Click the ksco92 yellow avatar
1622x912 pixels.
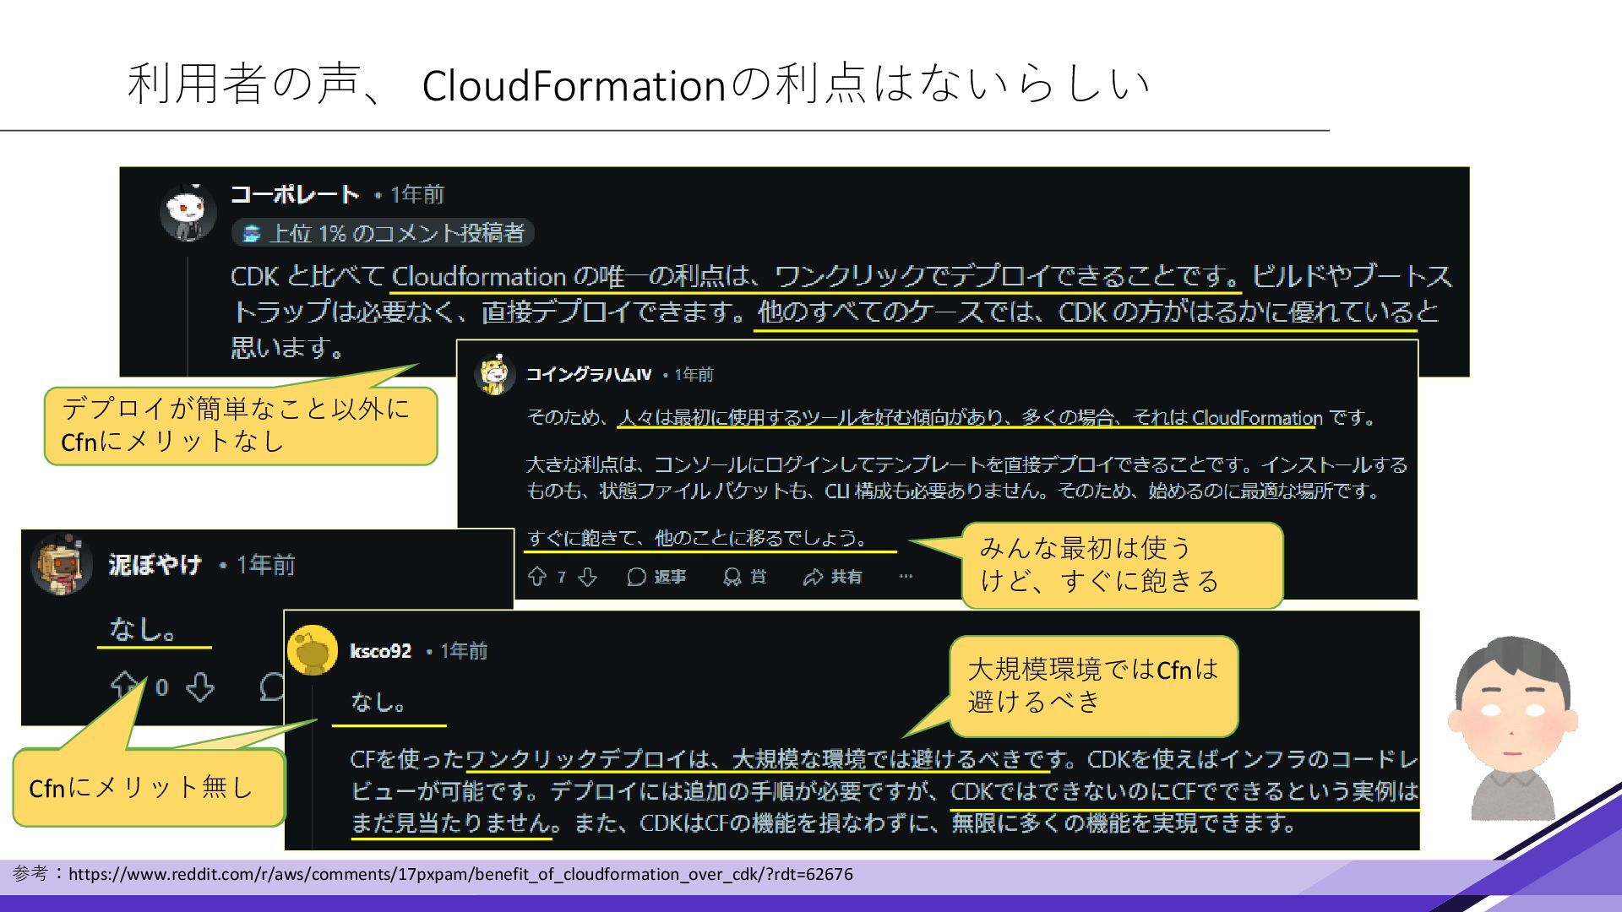312,650
